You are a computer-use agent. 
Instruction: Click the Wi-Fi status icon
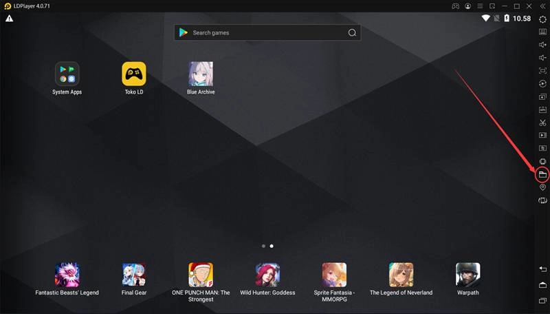click(486, 18)
